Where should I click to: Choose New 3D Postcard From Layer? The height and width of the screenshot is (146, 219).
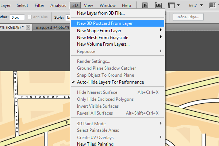click(118, 23)
